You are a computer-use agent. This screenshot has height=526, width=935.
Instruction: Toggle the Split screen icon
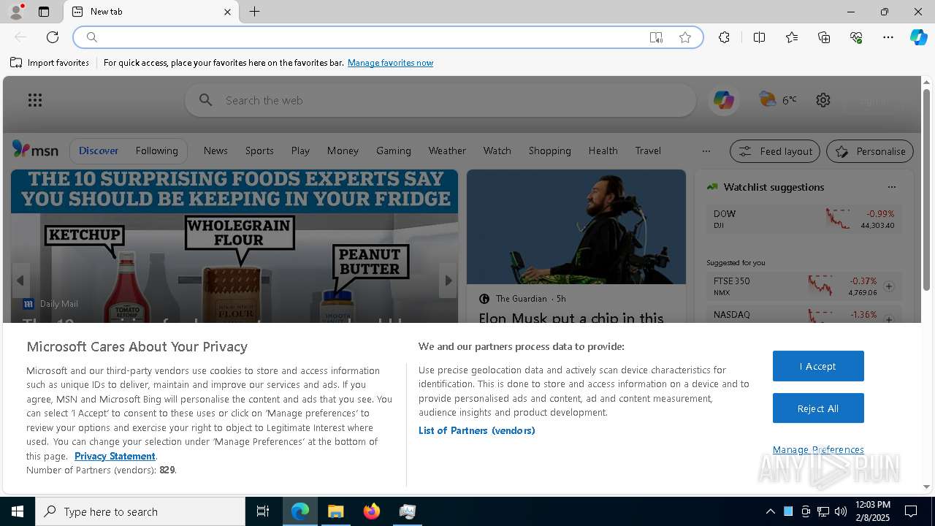pos(759,37)
